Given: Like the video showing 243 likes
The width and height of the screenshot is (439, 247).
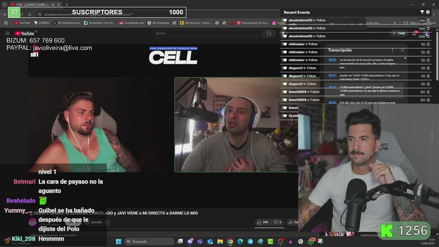Looking at the screenshot, I should pos(262,222).
